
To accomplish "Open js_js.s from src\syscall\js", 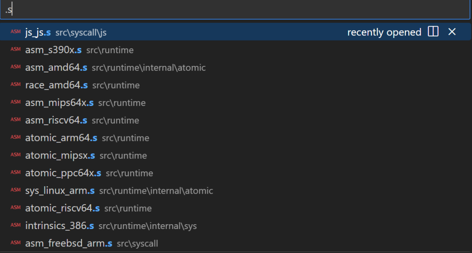I will 236,32.
